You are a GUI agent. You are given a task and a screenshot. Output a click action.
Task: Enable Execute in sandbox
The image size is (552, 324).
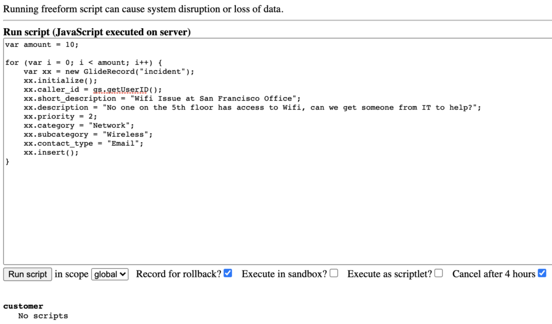coord(333,273)
